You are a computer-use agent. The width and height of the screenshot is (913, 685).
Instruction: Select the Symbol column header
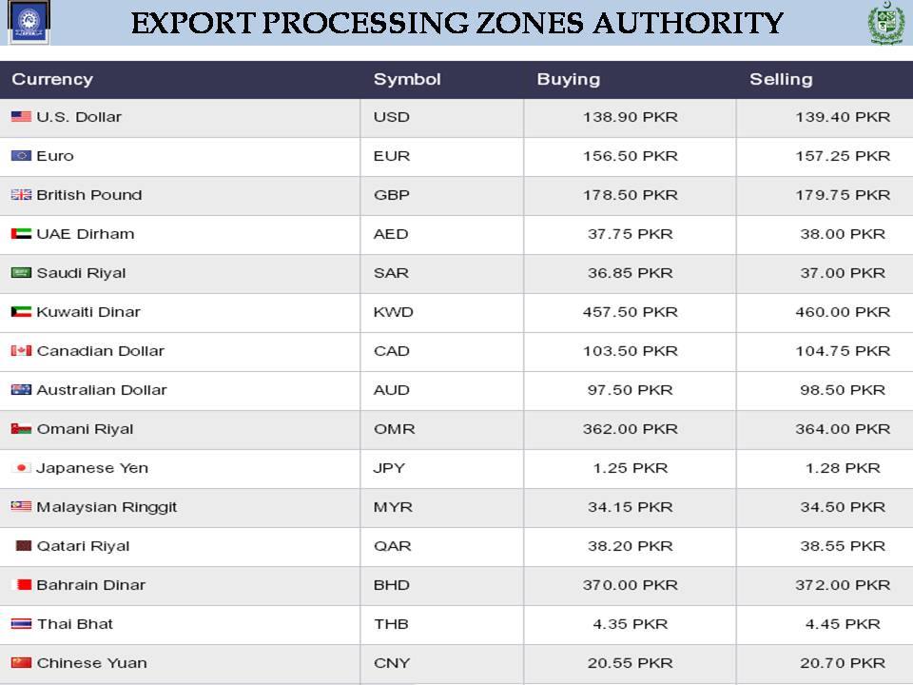point(407,79)
